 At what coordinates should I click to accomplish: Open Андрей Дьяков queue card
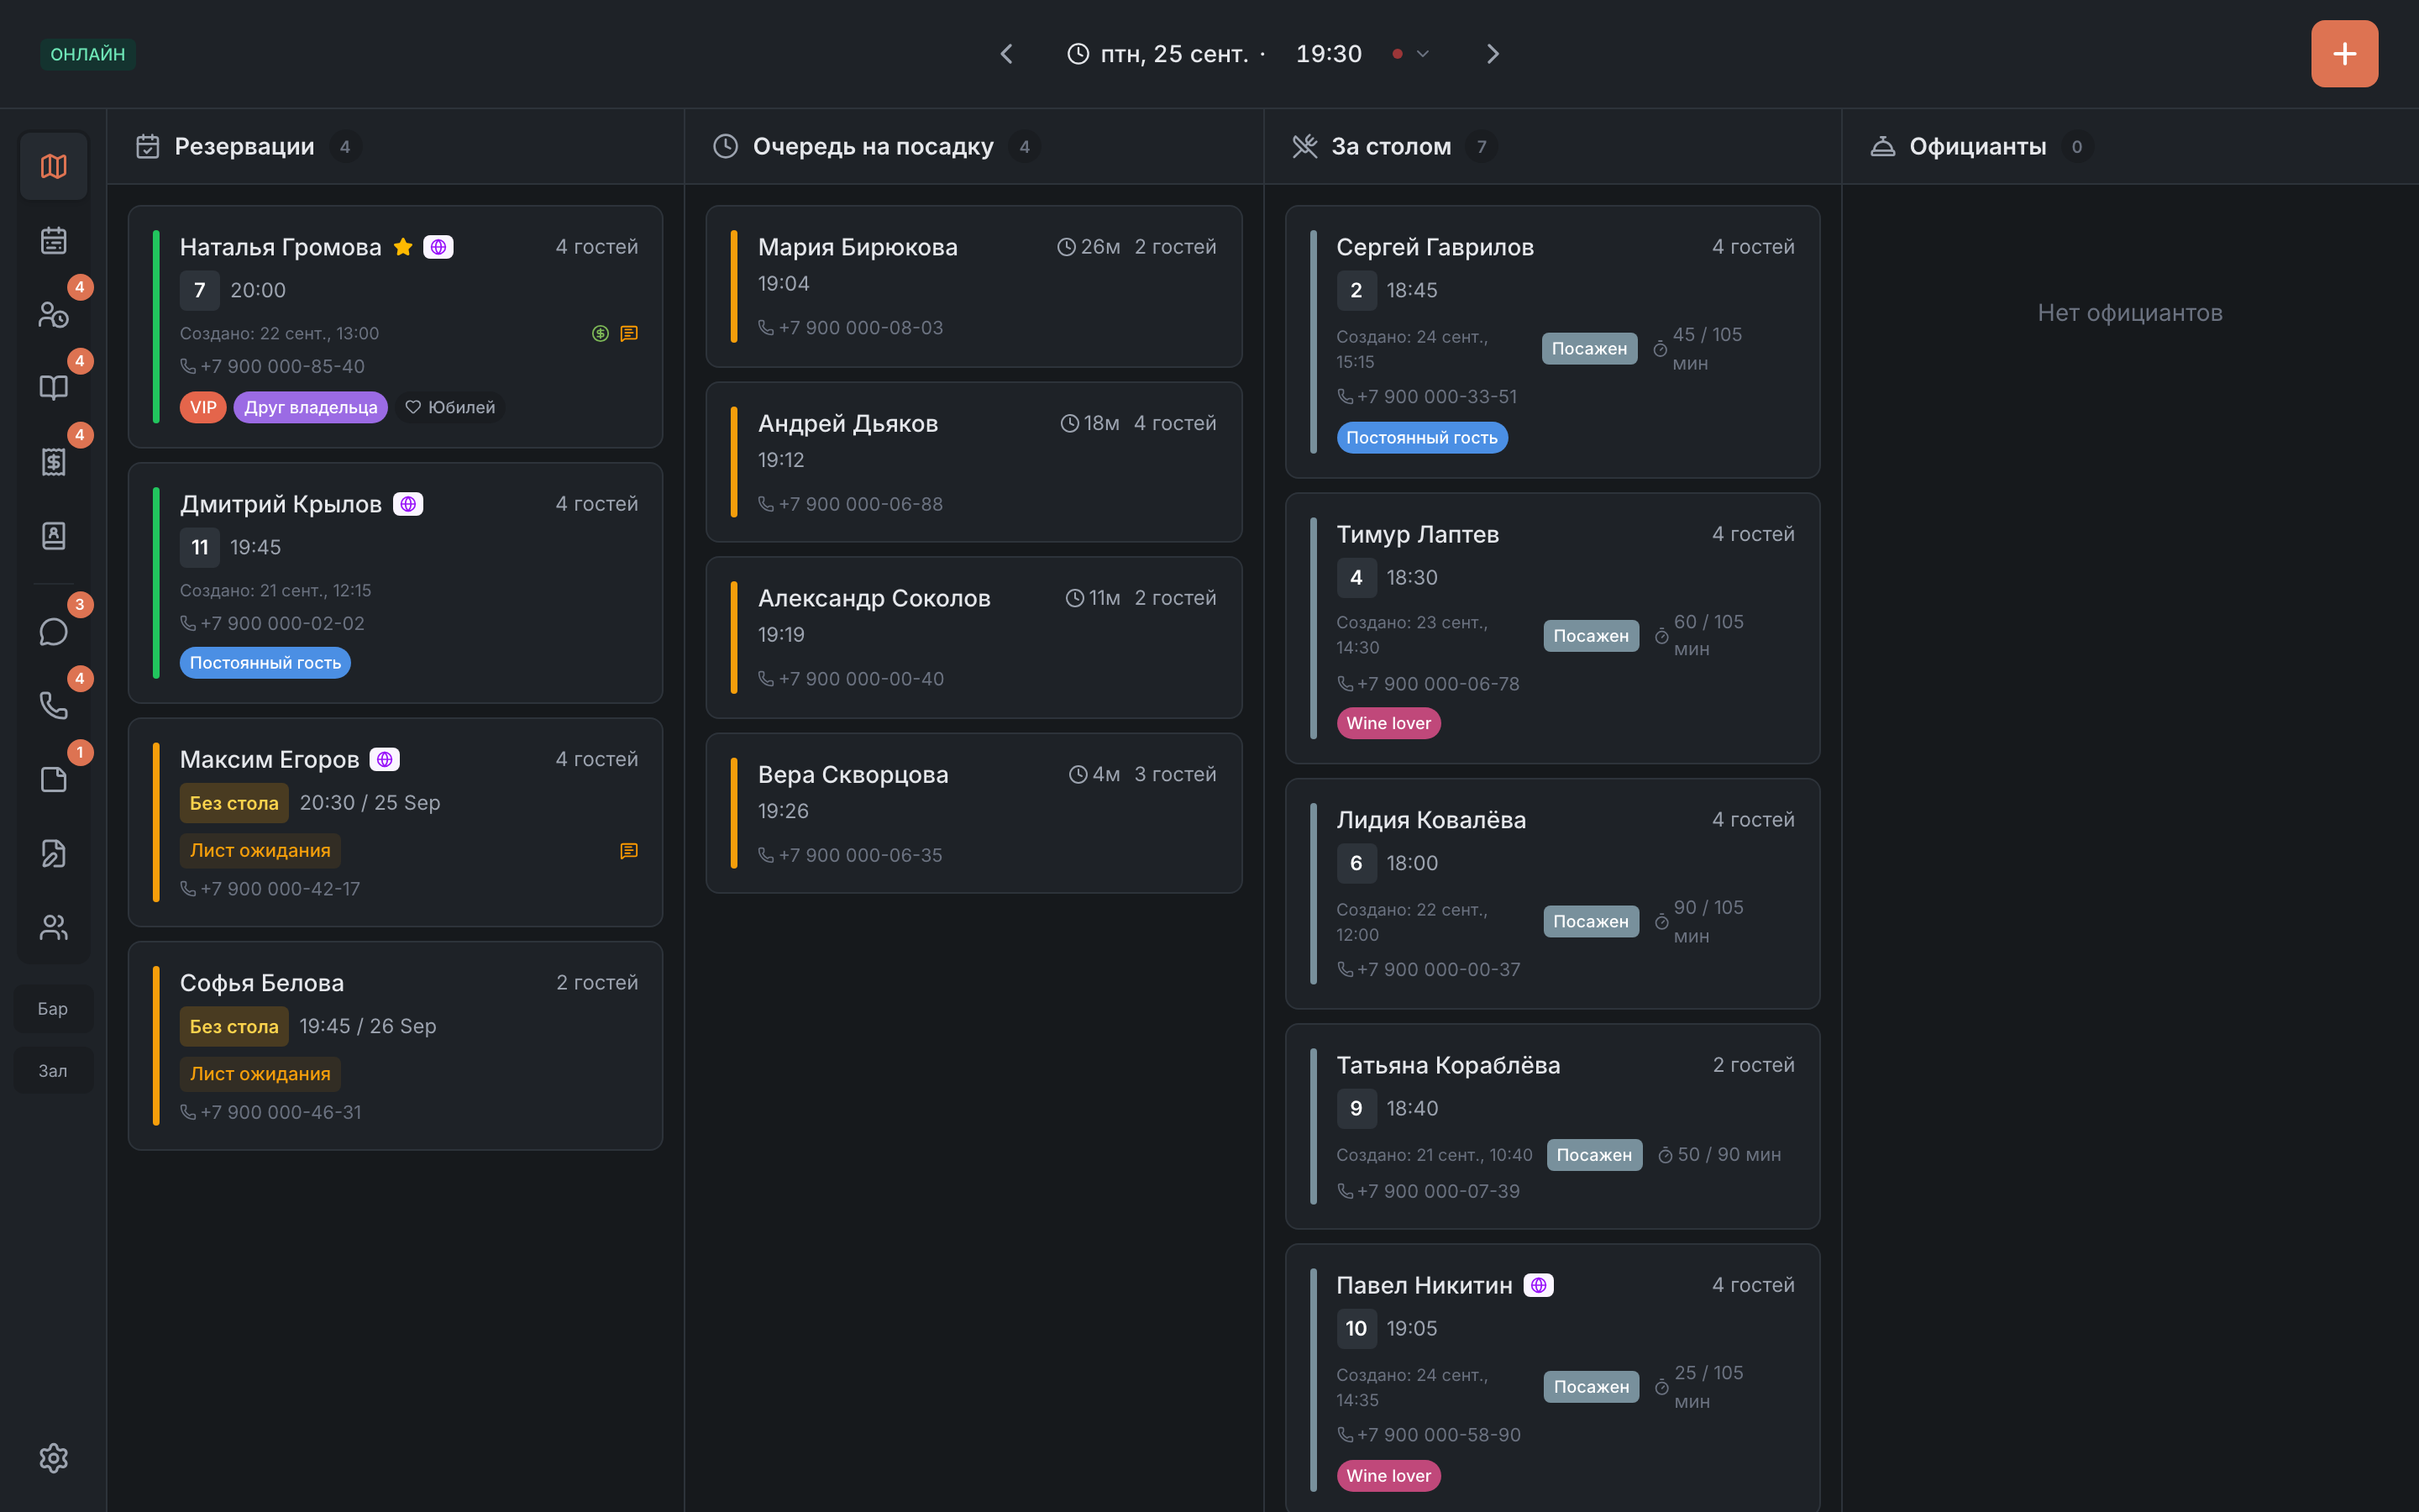tap(973, 463)
